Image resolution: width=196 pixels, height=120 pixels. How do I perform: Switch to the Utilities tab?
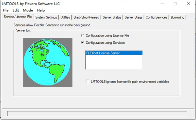65,17
